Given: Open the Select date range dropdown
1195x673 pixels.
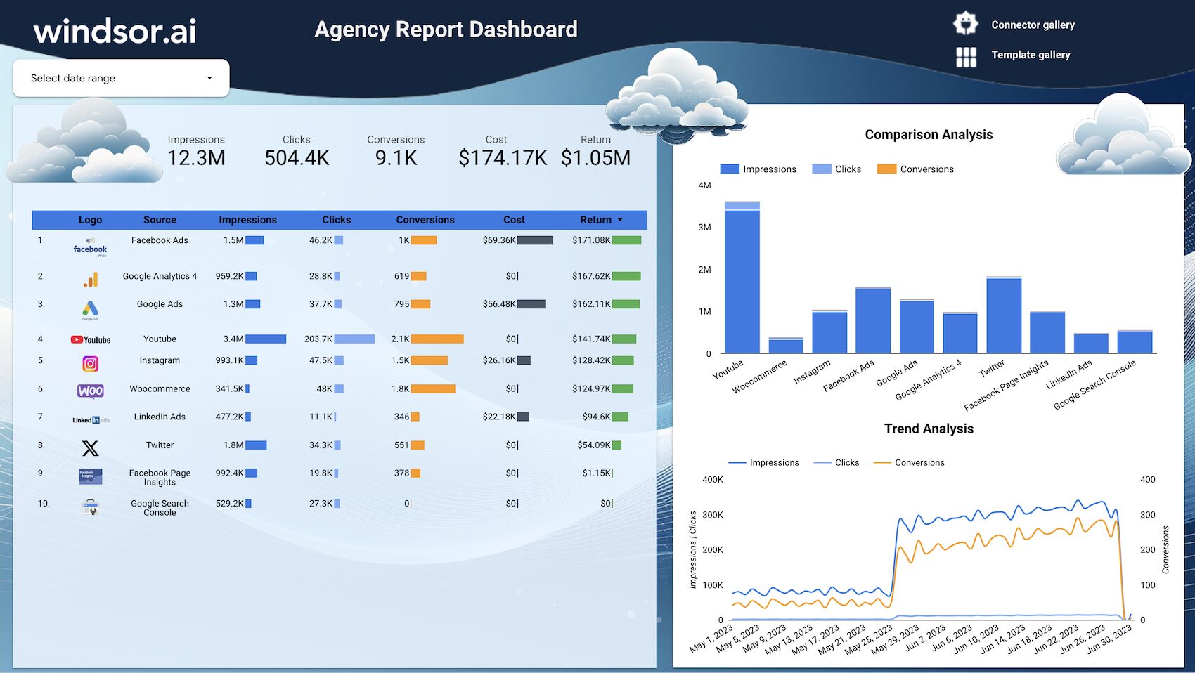Looking at the screenshot, I should tap(121, 78).
